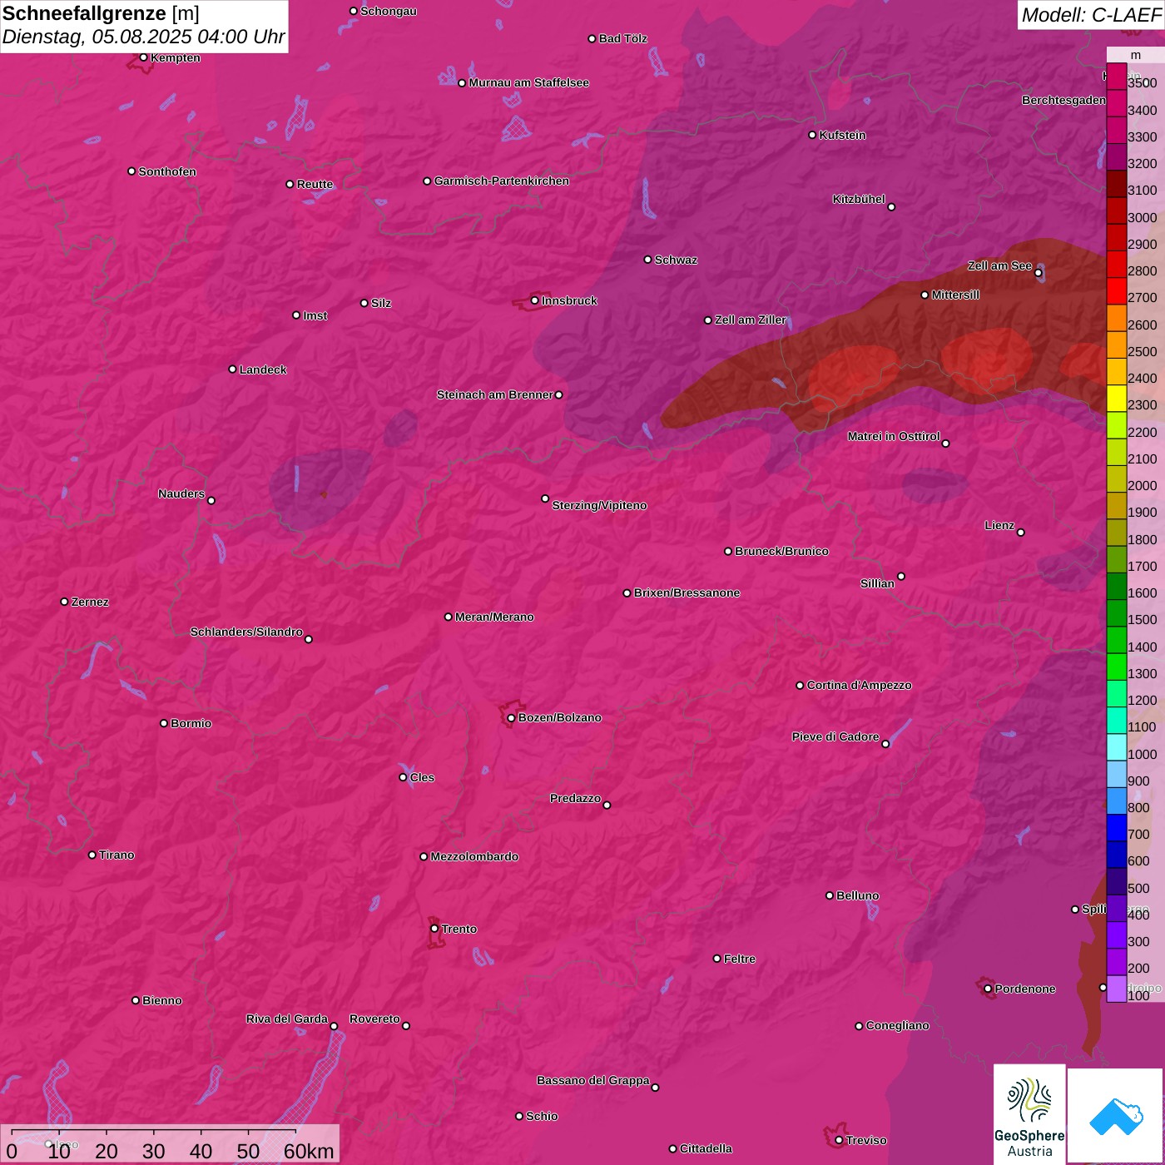Click the Bruneck/Brunico location dot
This screenshot has height=1165, width=1165.
pyautogui.click(x=728, y=551)
